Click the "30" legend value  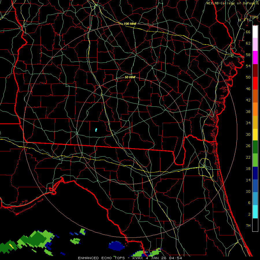248,134
